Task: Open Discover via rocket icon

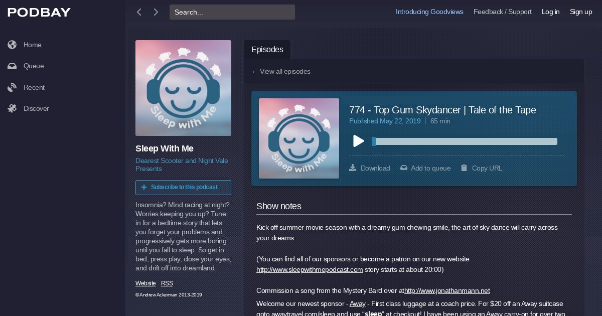Action: (x=12, y=108)
